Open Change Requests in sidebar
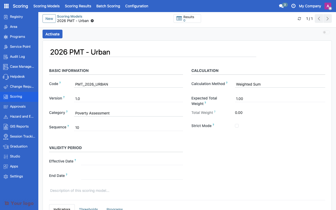Screen dimensions: 336x210 click(19, 87)
